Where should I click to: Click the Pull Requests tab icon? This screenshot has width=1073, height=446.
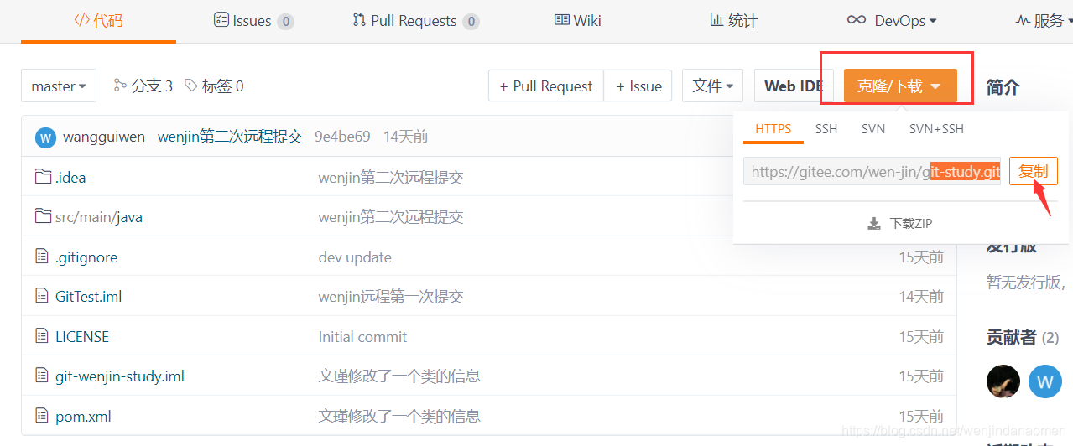click(x=359, y=20)
